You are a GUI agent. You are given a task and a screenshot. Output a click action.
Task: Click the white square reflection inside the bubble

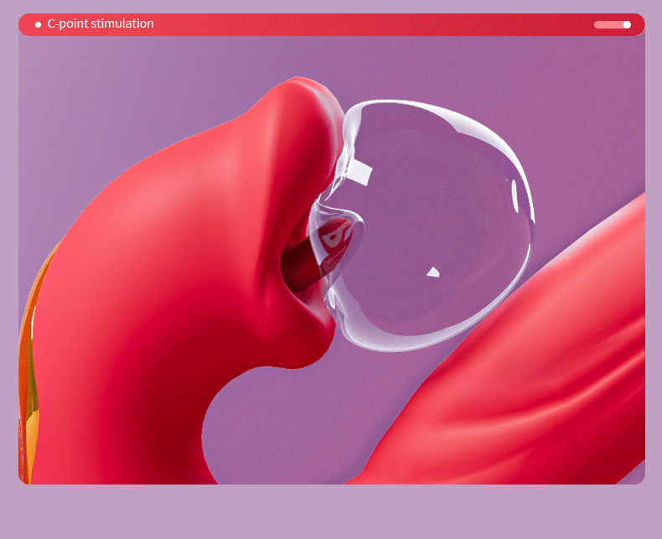(x=362, y=172)
